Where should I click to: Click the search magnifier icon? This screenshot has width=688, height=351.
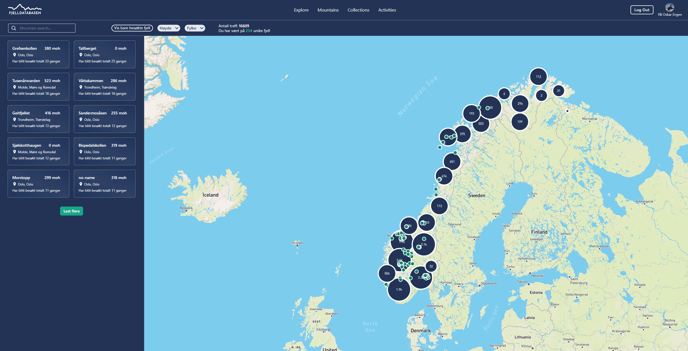pos(14,28)
